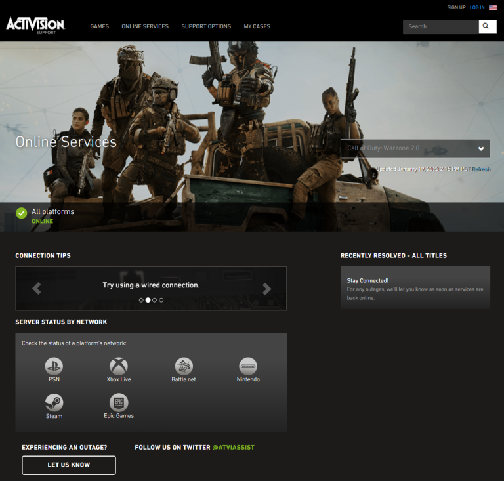Open the Games menu
The image size is (504, 481).
tap(100, 26)
